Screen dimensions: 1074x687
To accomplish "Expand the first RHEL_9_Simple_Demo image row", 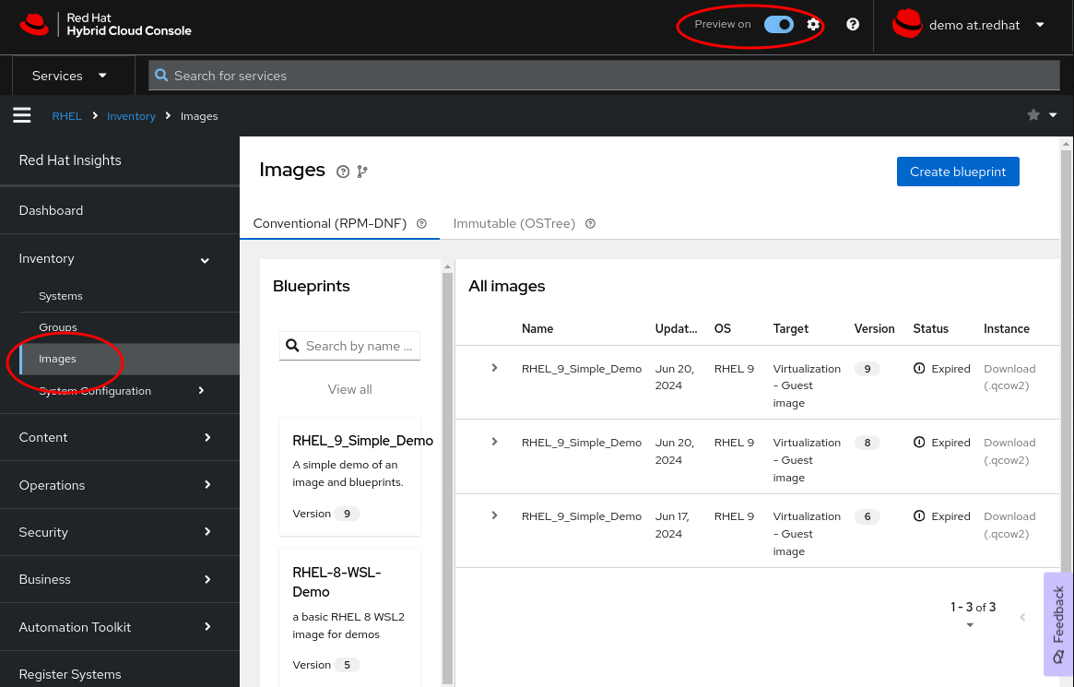I will [x=494, y=367].
